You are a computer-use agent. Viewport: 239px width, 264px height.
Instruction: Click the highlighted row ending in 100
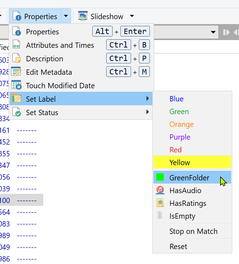pyautogui.click(x=22, y=200)
